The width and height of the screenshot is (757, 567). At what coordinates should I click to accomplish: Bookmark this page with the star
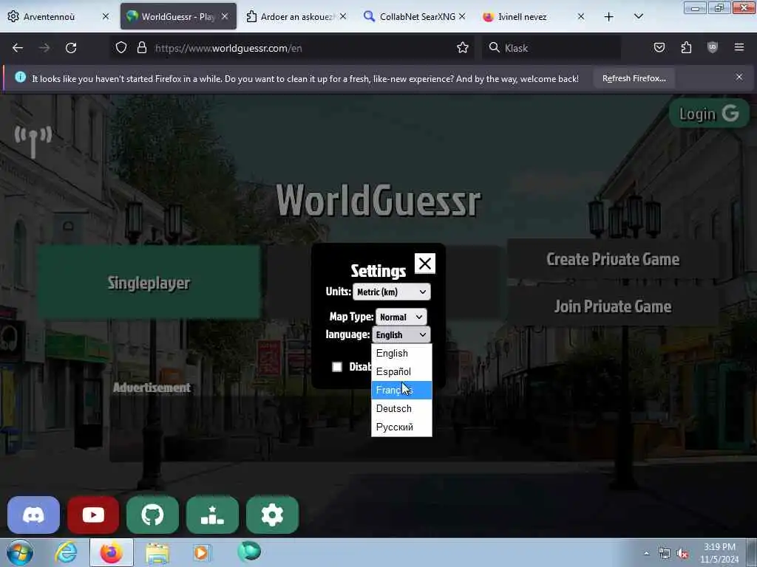[x=463, y=47]
